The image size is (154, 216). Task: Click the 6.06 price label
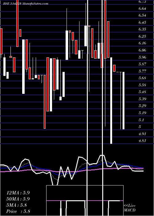pyautogui.click(x=142, y=50)
